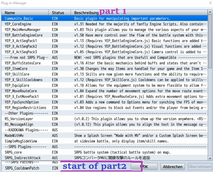Click the 'Basic plugin for manipulating' description
Image resolution: width=213 pixels, height=172 pixels.
pyautogui.click(x=122, y=18)
